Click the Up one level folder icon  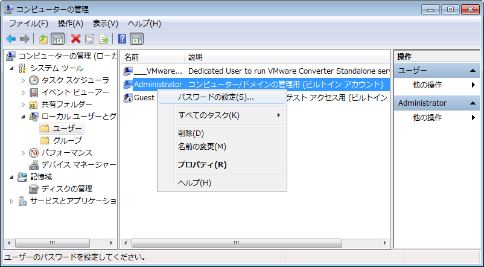coord(43,39)
